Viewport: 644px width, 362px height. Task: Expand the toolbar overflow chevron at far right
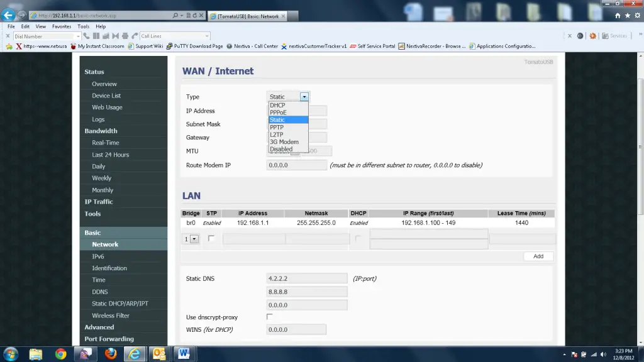[x=640, y=35]
